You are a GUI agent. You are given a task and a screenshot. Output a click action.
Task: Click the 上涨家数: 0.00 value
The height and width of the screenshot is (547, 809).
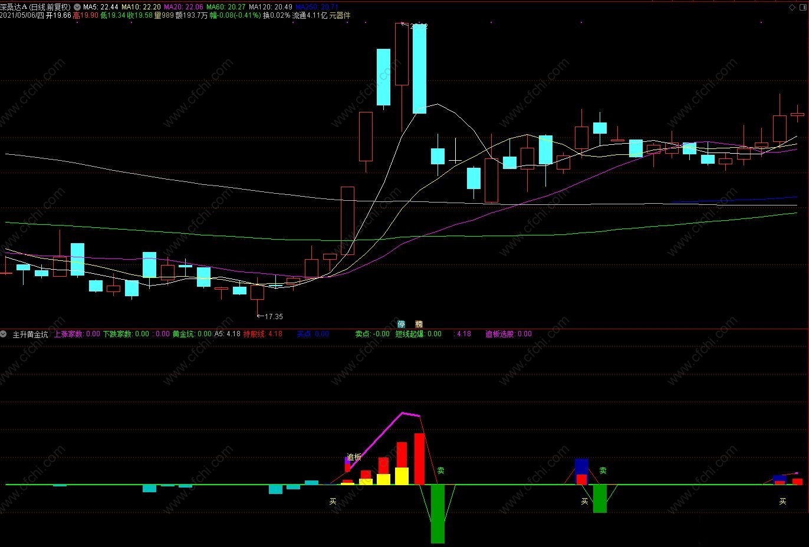(77, 334)
